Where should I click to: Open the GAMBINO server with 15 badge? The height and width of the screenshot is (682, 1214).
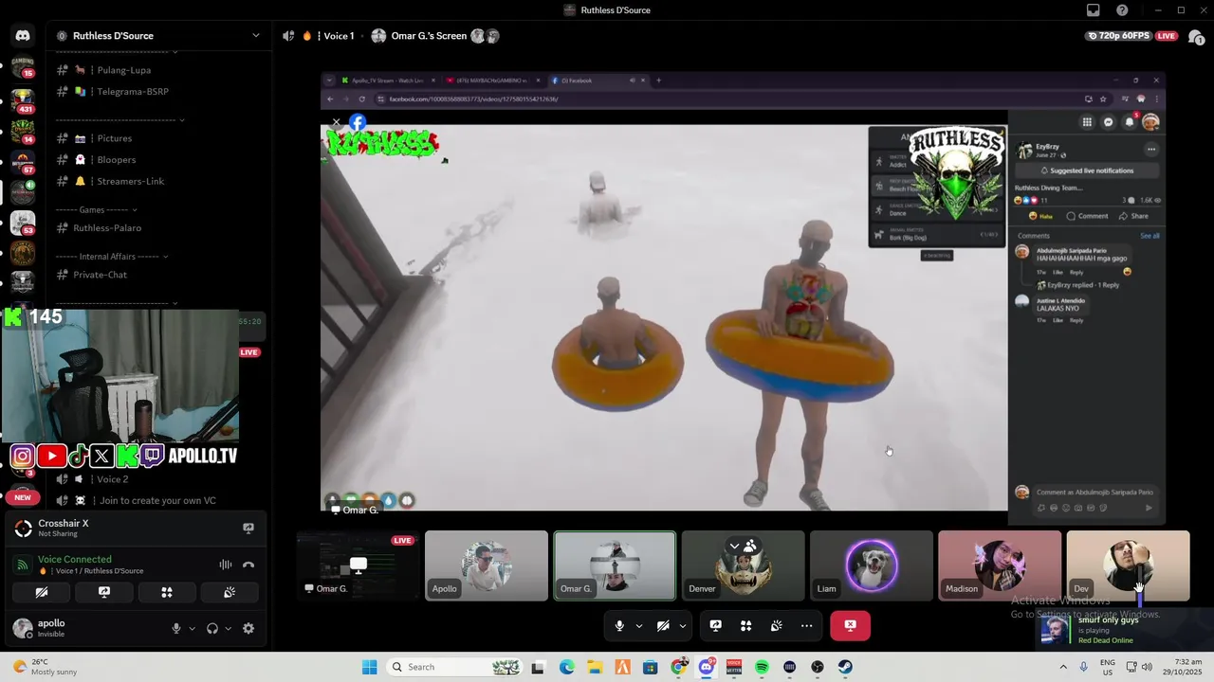point(23,66)
